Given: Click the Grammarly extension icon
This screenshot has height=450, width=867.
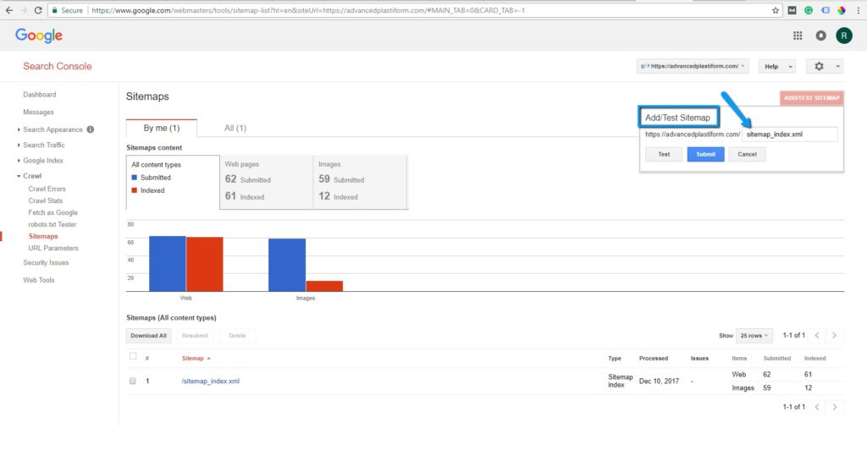Looking at the screenshot, I should 809,10.
